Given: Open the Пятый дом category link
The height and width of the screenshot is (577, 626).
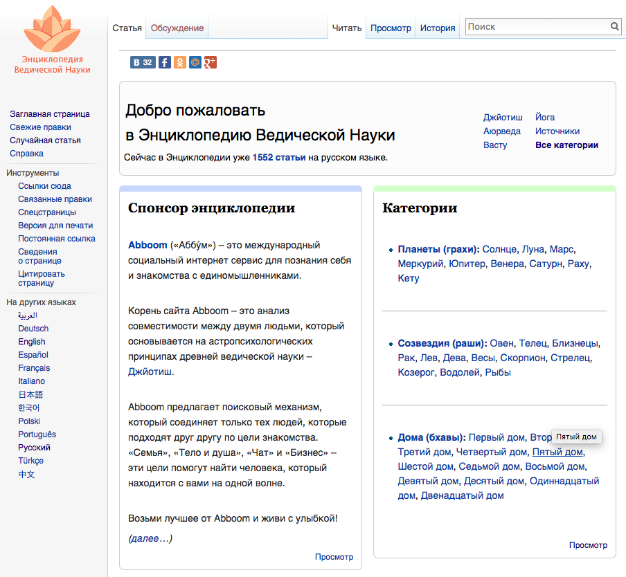Looking at the screenshot, I should [x=557, y=452].
